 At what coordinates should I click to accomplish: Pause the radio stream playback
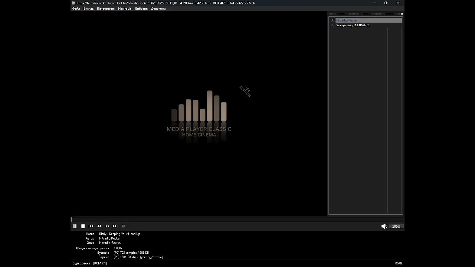[x=75, y=226]
